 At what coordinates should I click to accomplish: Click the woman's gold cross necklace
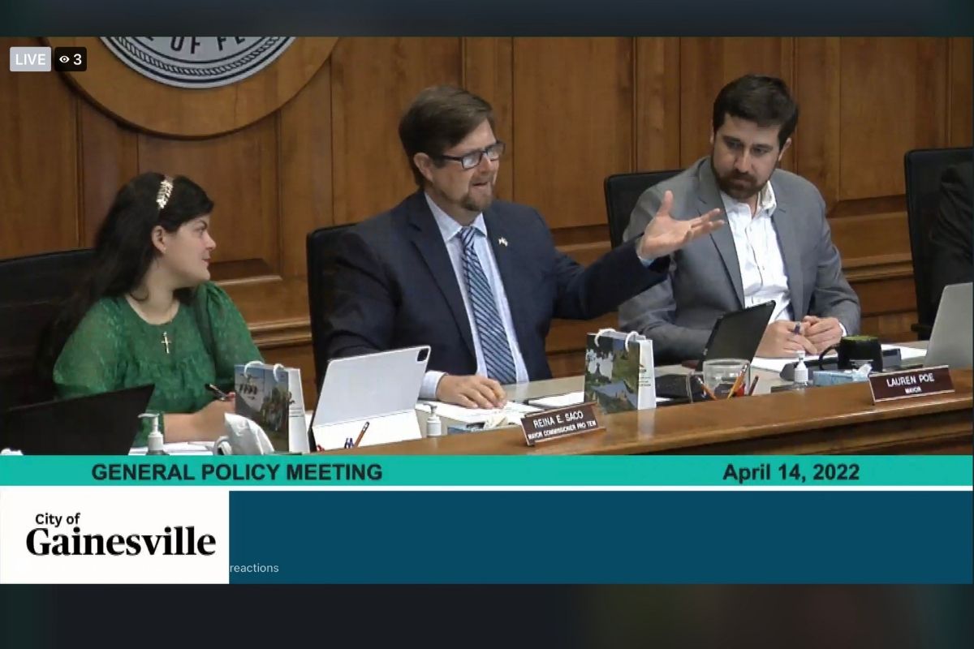click(x=166, y=342)
